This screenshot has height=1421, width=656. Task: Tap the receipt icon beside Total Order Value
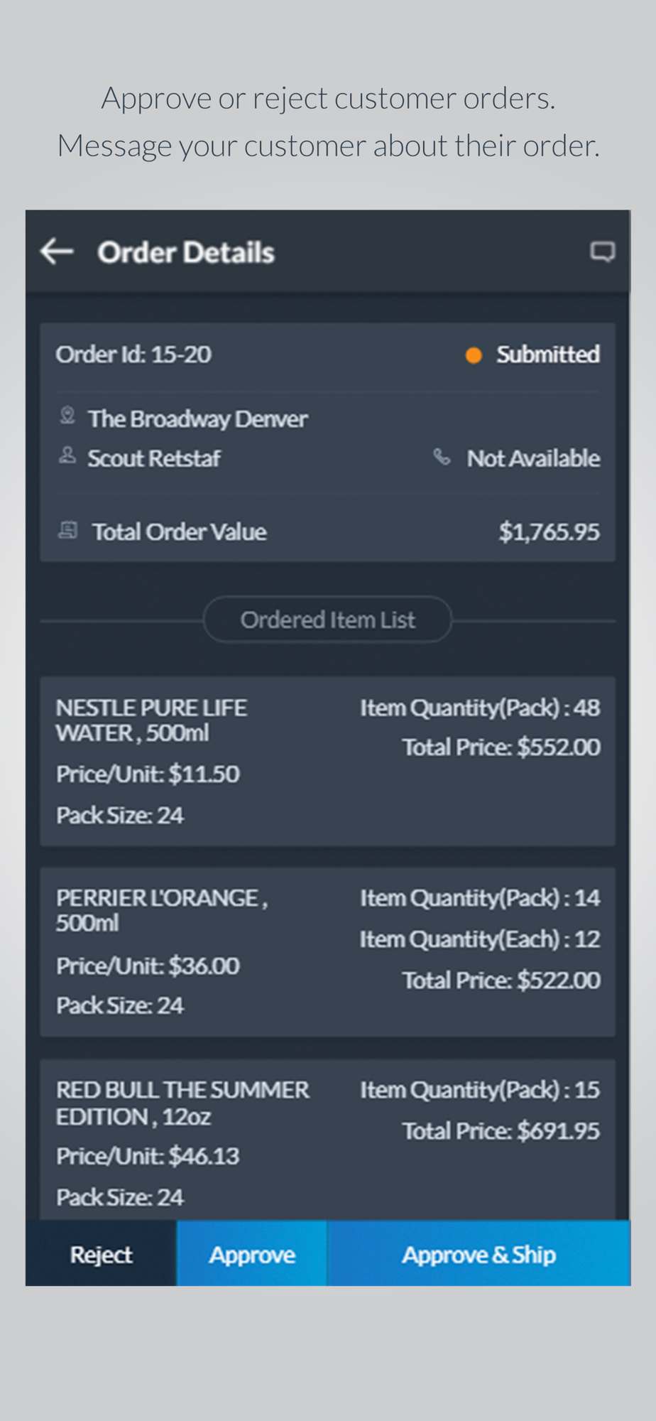click(68, 530)
